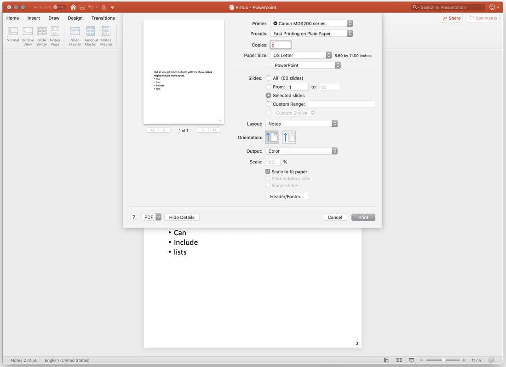Select Outline View in ribbon
506x367 pixels.
click(28, 35)
